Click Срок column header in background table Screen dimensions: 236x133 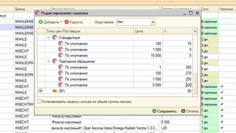[209, 9]
